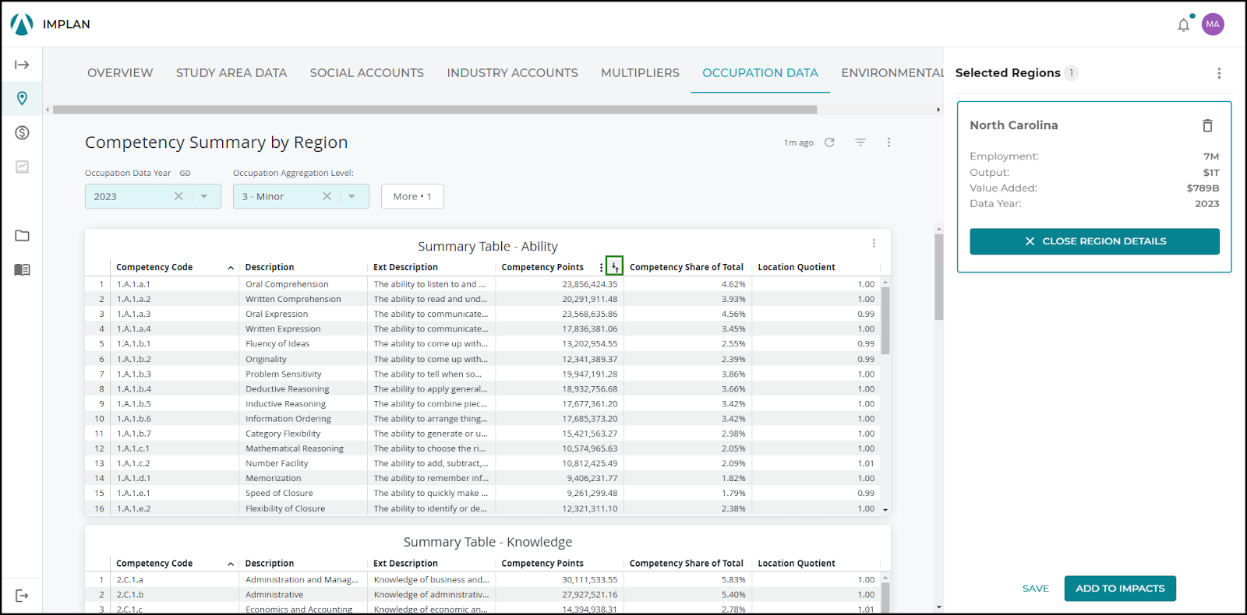Click the Close Region Details button
This screenshot has width=1247, height=615.
pos(1094,241)
